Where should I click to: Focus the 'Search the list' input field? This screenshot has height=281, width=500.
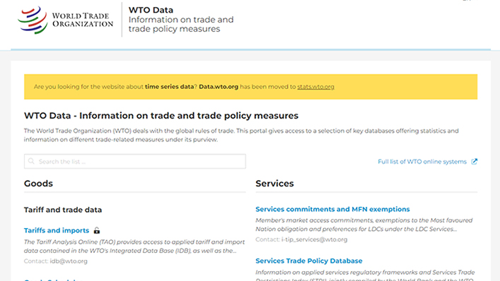coord(135,162)
